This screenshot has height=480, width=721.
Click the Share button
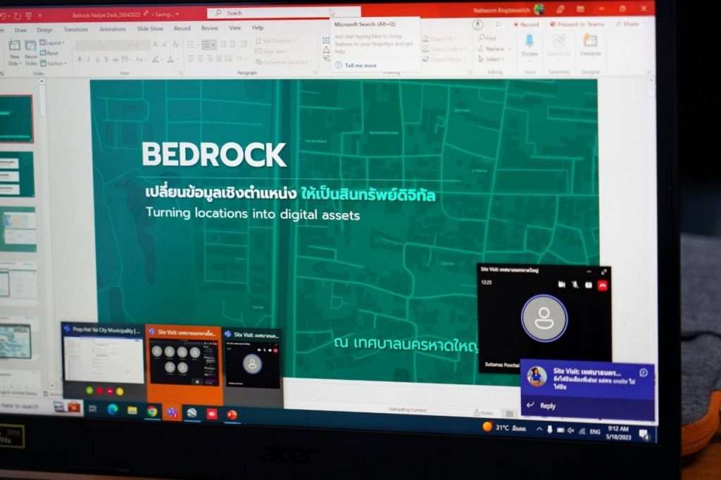(627, 24)
